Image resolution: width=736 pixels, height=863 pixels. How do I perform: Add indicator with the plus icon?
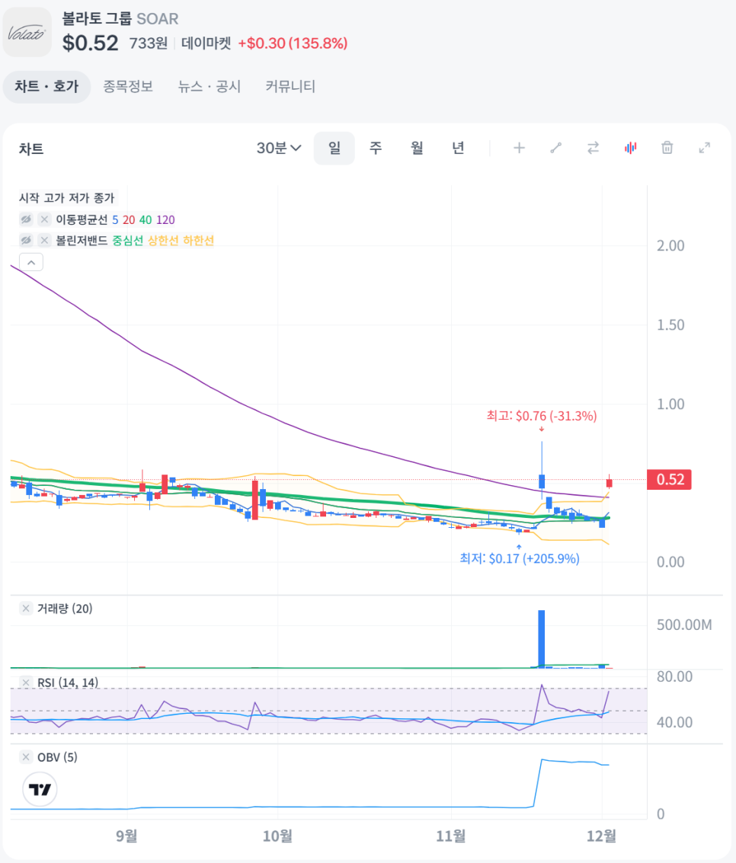(519, 148)
